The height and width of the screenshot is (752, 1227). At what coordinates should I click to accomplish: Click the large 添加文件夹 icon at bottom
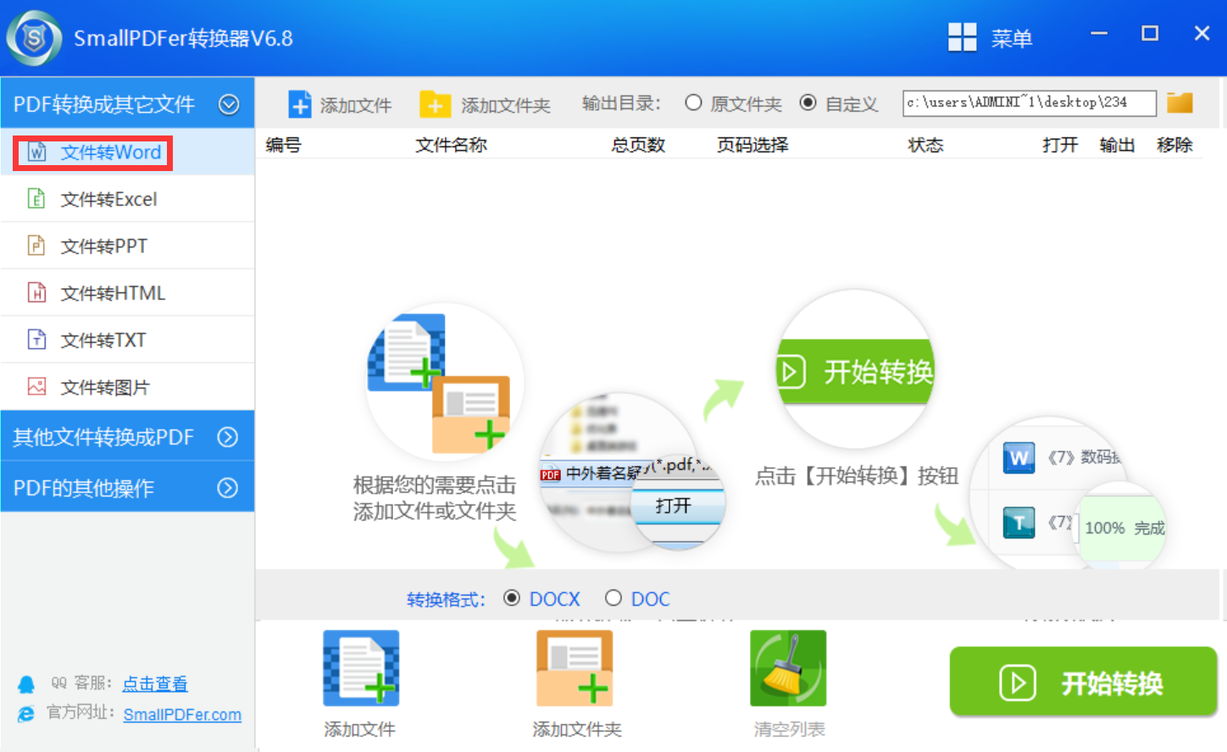point(575,668)
